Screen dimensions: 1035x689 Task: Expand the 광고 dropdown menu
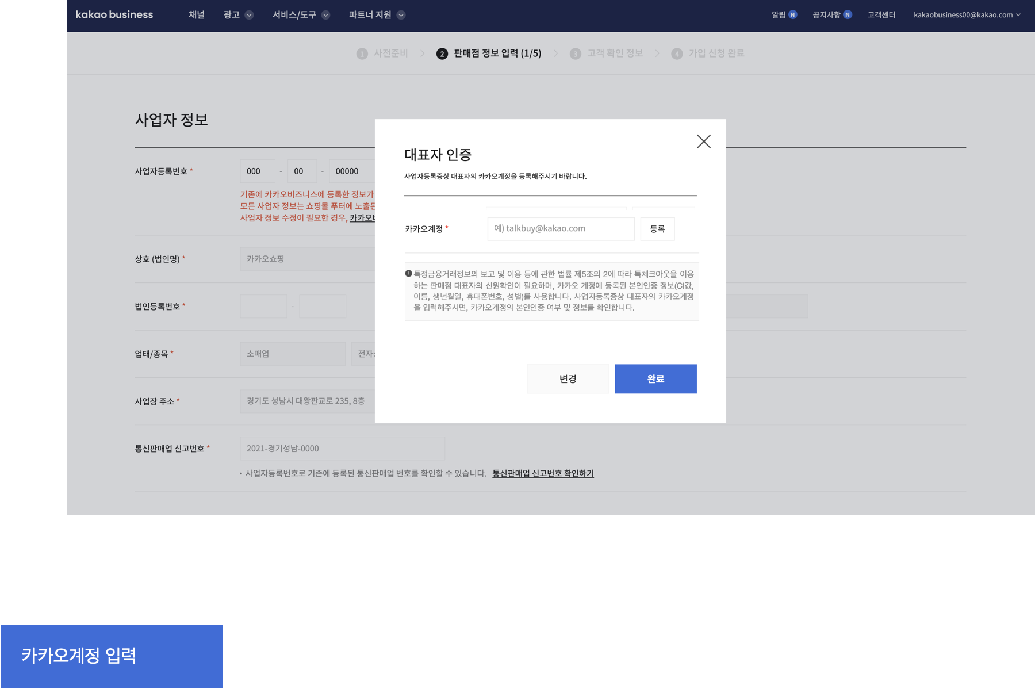[238, 15]
